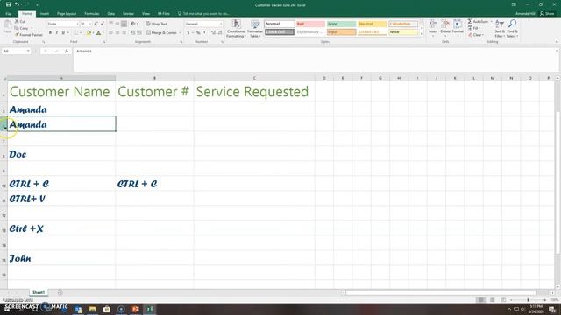Open Conditional Formatting menu
The height and width of the screenshot is (315, 561).
click(x=236, y=29)
